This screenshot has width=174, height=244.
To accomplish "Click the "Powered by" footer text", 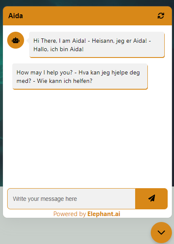I will (70, 214).
